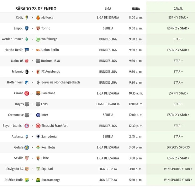Click the Real Betis crest
Viewport: 195px width, 188px height.
(x=38, y=147)
